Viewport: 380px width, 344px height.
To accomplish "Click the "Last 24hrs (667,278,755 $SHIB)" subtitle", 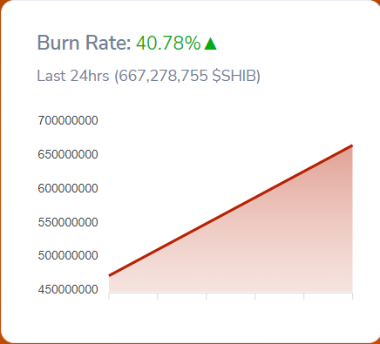I will click(148, 76).
